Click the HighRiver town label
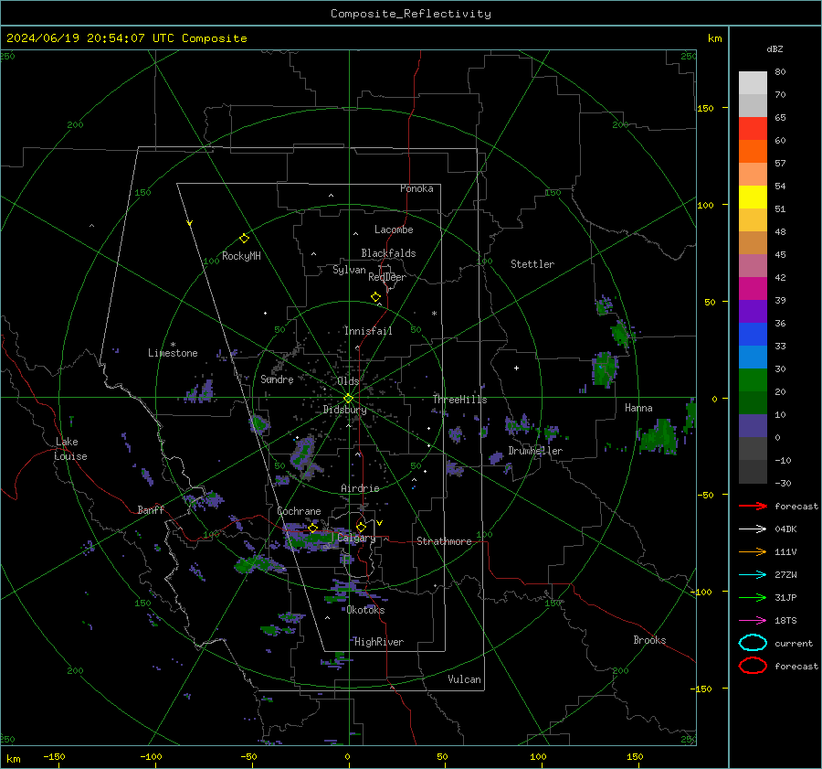The height and width of the screenshot is (769, 822). (x=379, y=642)
